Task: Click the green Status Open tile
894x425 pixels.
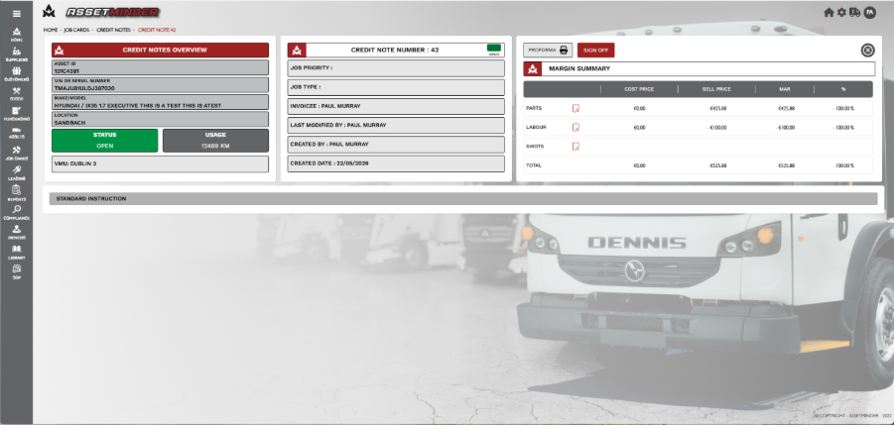Action: click(104, 141)
